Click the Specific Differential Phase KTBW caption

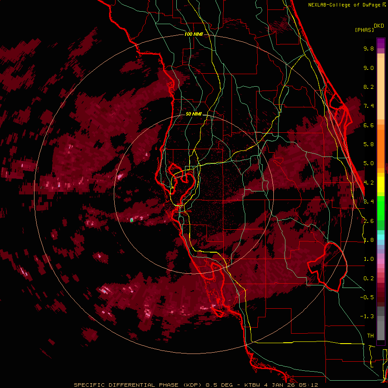[196, 385]
